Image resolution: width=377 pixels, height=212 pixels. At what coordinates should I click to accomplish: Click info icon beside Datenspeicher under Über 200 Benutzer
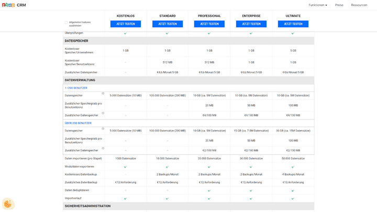click(x=103, y=129)
